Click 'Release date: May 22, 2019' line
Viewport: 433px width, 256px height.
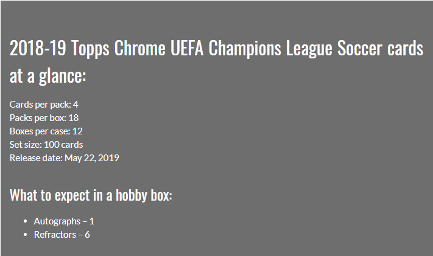[65, 158]
